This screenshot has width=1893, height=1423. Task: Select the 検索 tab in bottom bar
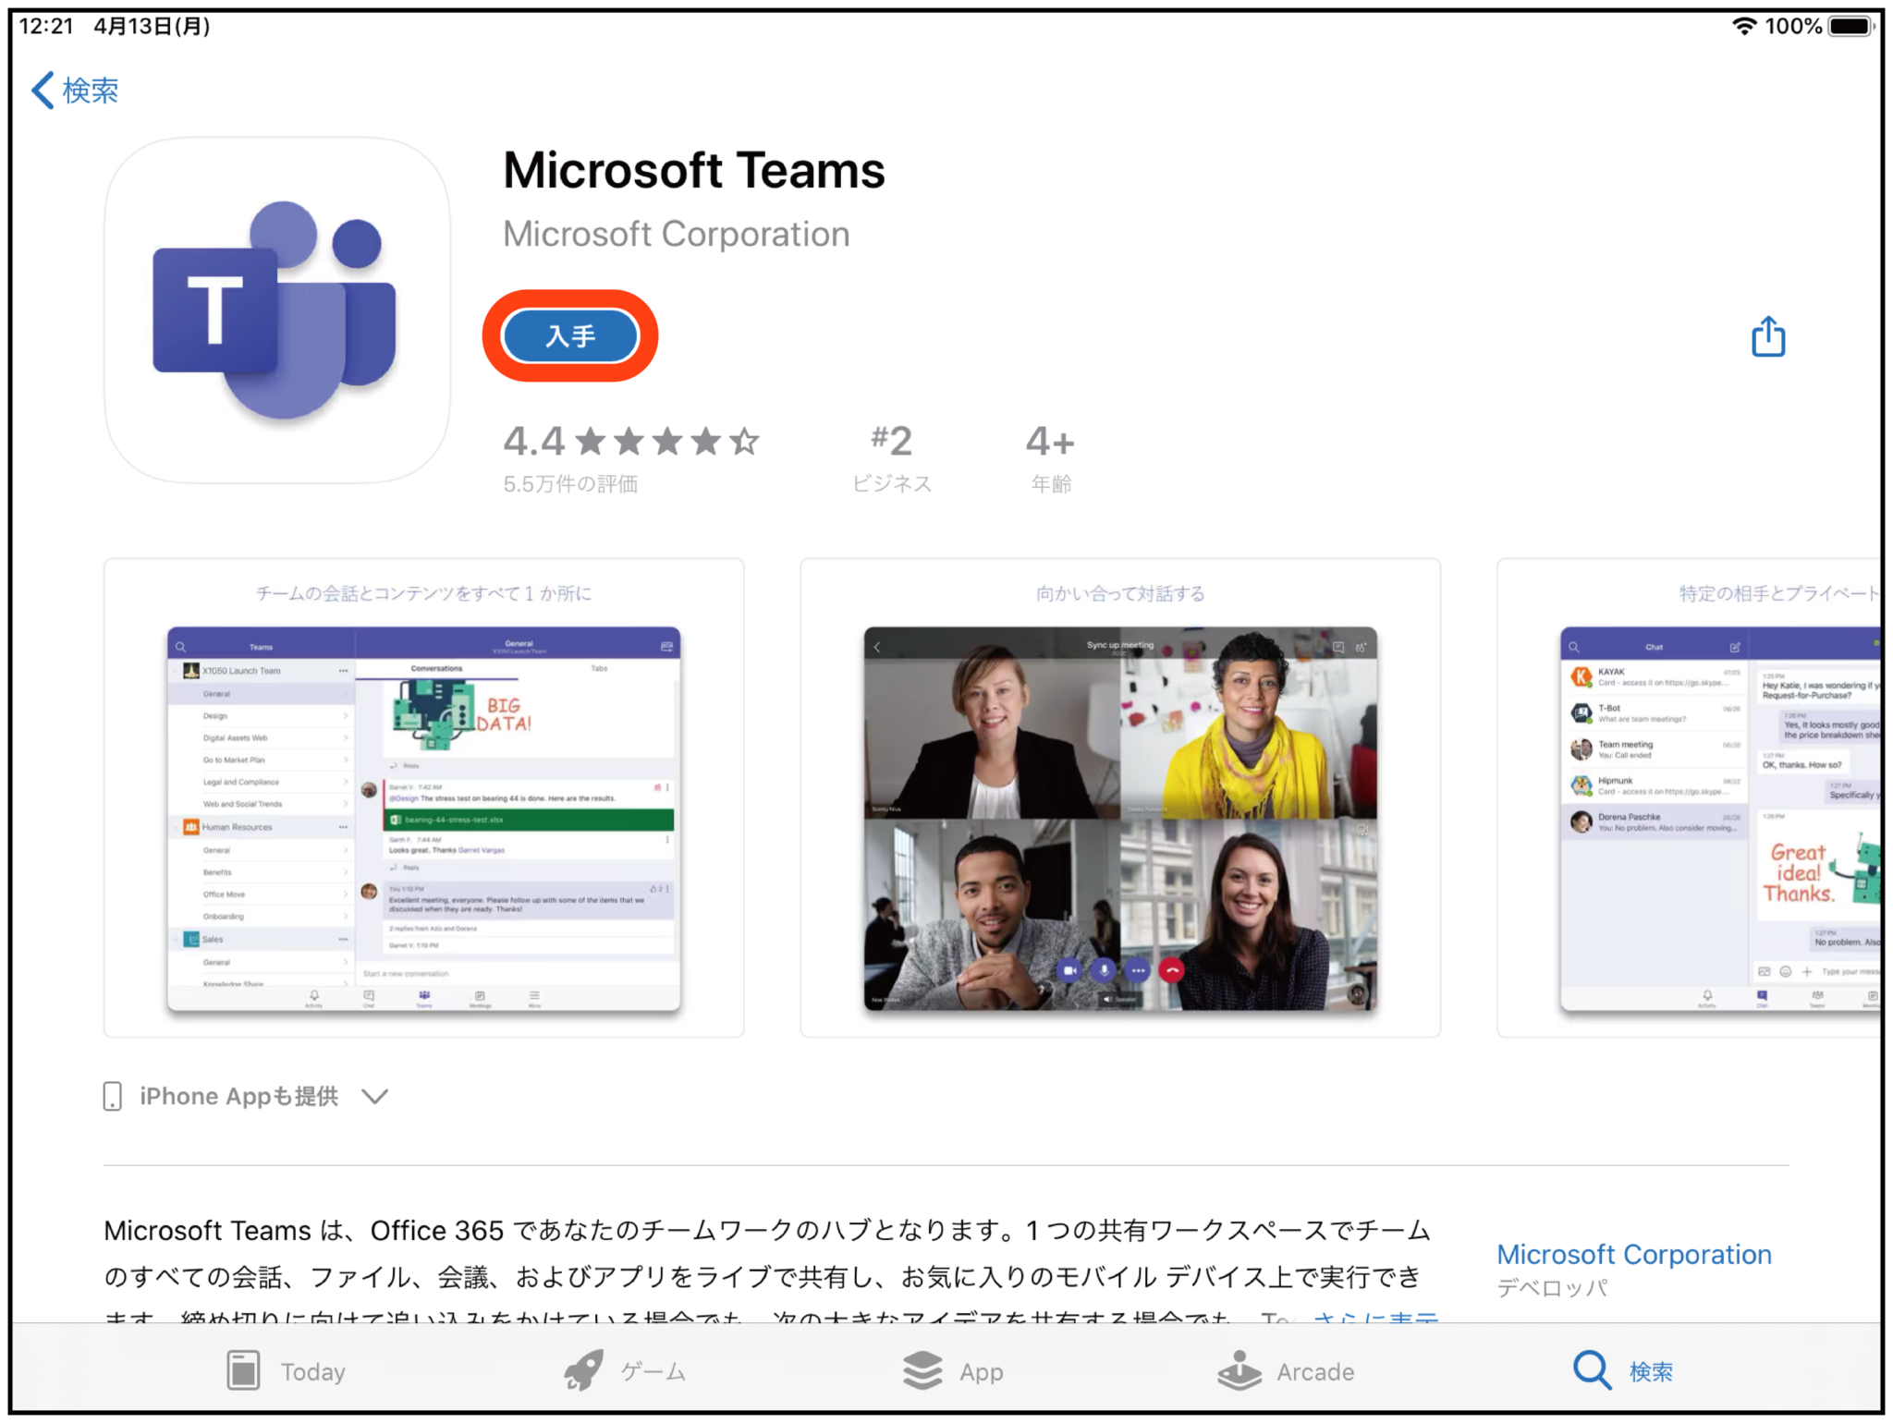tap(1622, 1370)
